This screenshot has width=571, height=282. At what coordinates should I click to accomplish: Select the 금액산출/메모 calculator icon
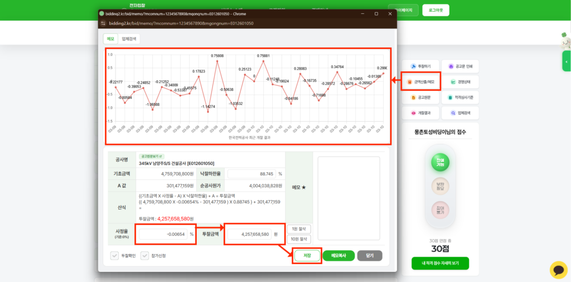413,82
